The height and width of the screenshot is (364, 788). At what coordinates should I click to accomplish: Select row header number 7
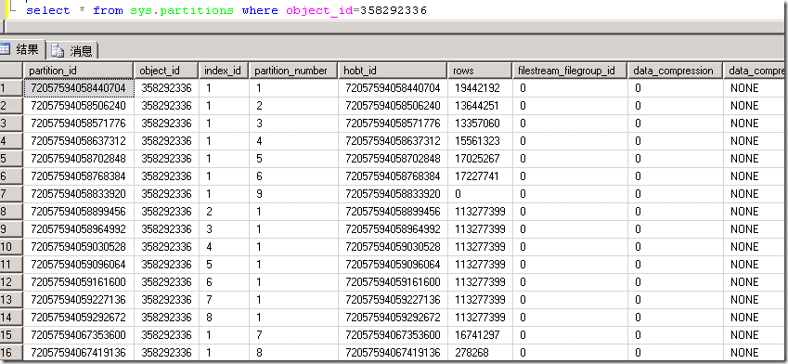tap(11, 193)
